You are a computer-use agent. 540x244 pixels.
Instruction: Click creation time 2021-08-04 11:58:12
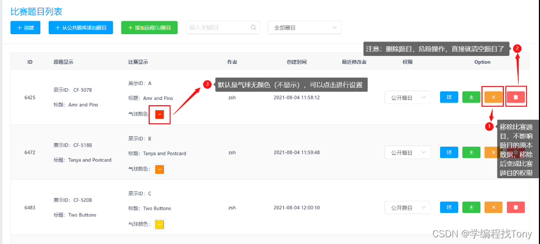pos(297,97)
